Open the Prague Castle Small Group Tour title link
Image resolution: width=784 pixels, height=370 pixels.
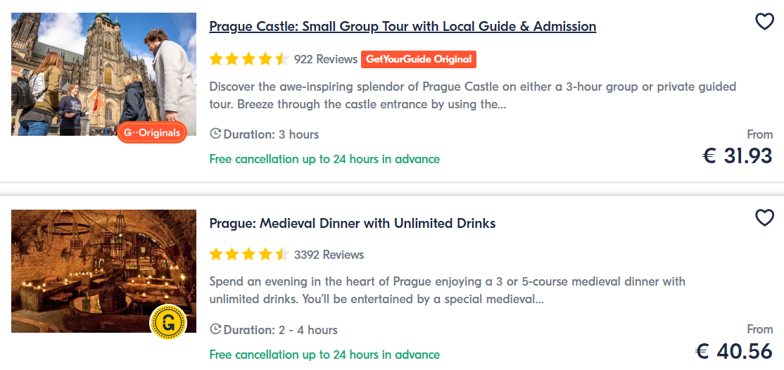point(403,27)
